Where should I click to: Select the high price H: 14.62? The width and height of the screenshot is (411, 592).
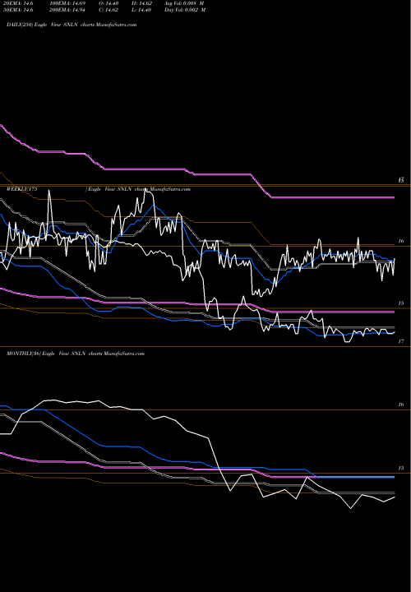pyautogui.click(x=141, y=3)
